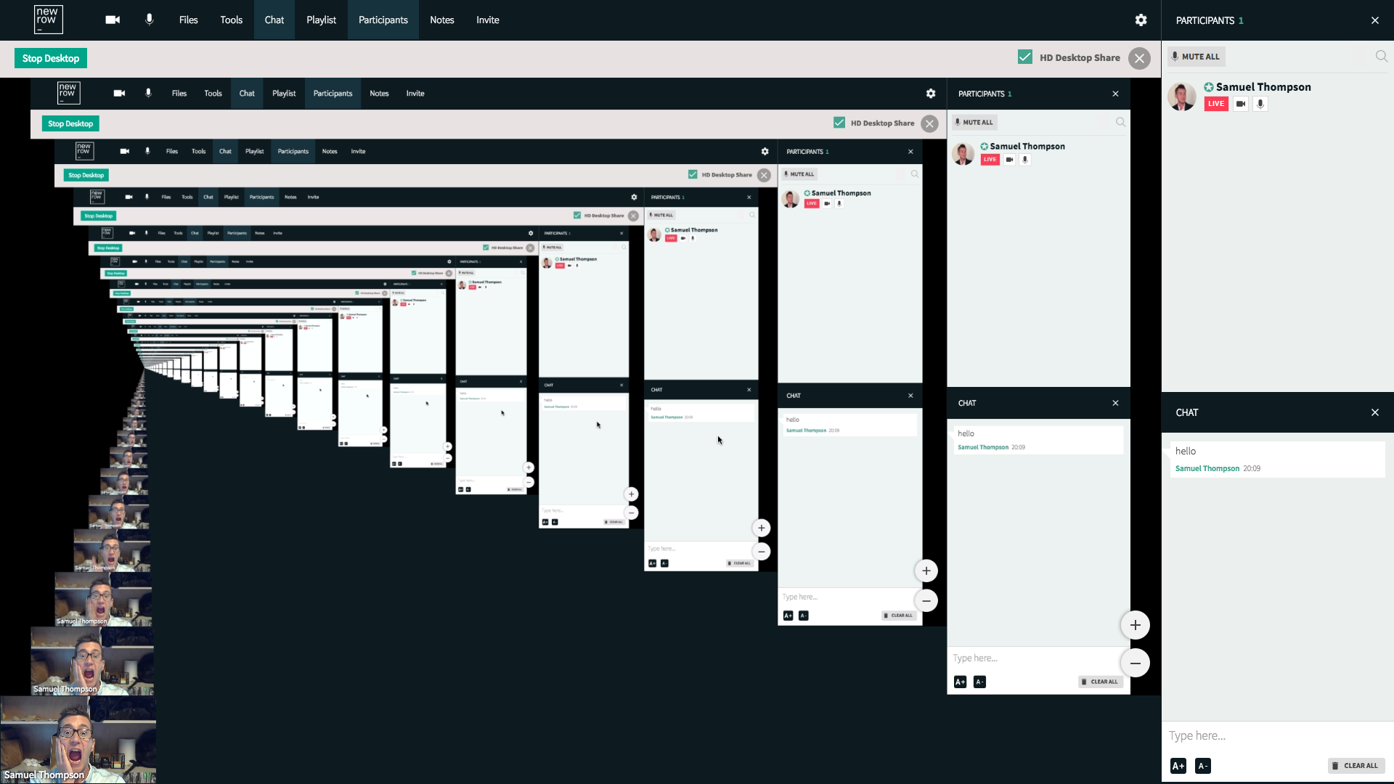
Task: Decrease chat font size with A-
Action: tap(1202, 766)
